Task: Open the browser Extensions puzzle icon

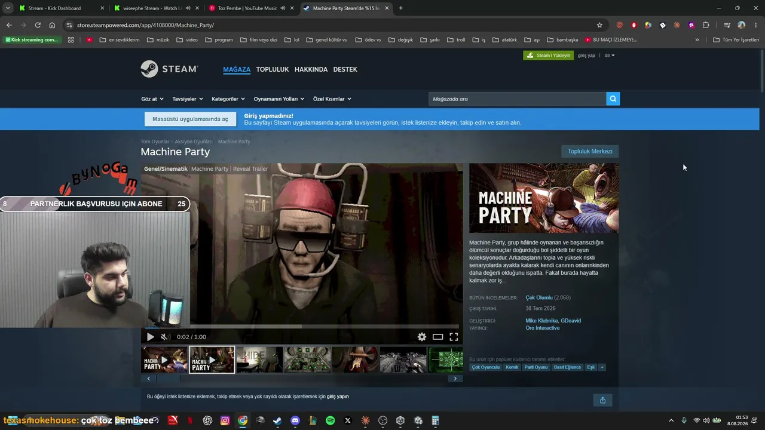Action: [706, 25]
